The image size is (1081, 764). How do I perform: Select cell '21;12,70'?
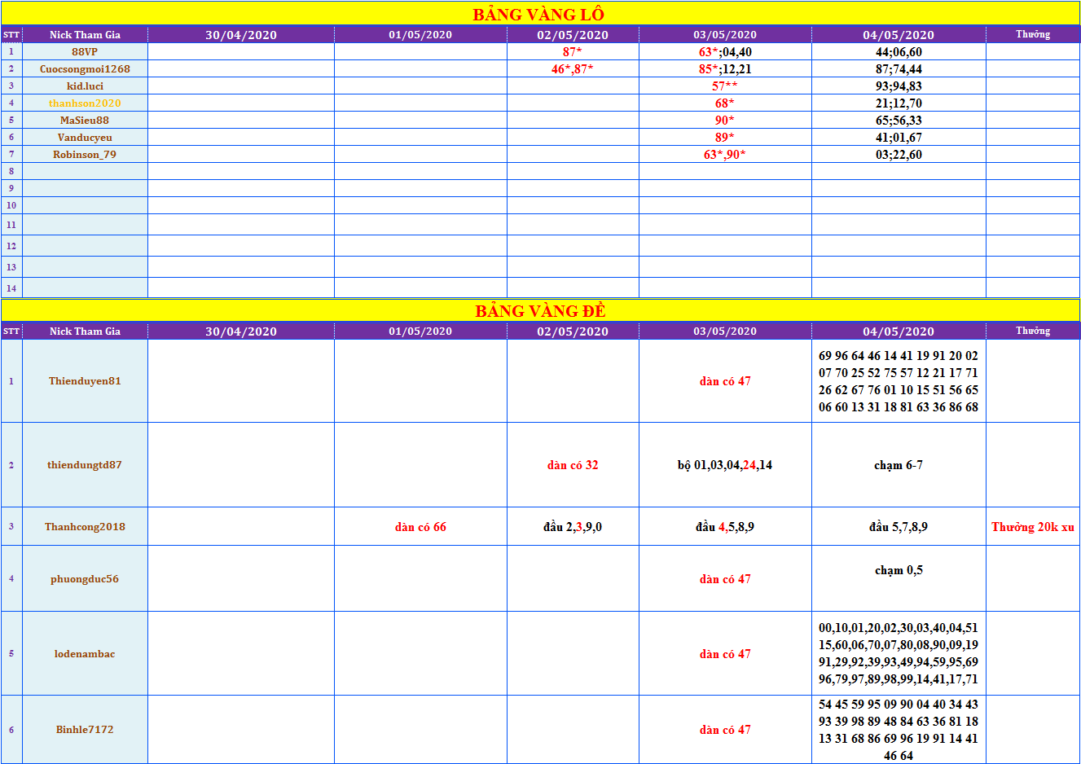(899, 103)
